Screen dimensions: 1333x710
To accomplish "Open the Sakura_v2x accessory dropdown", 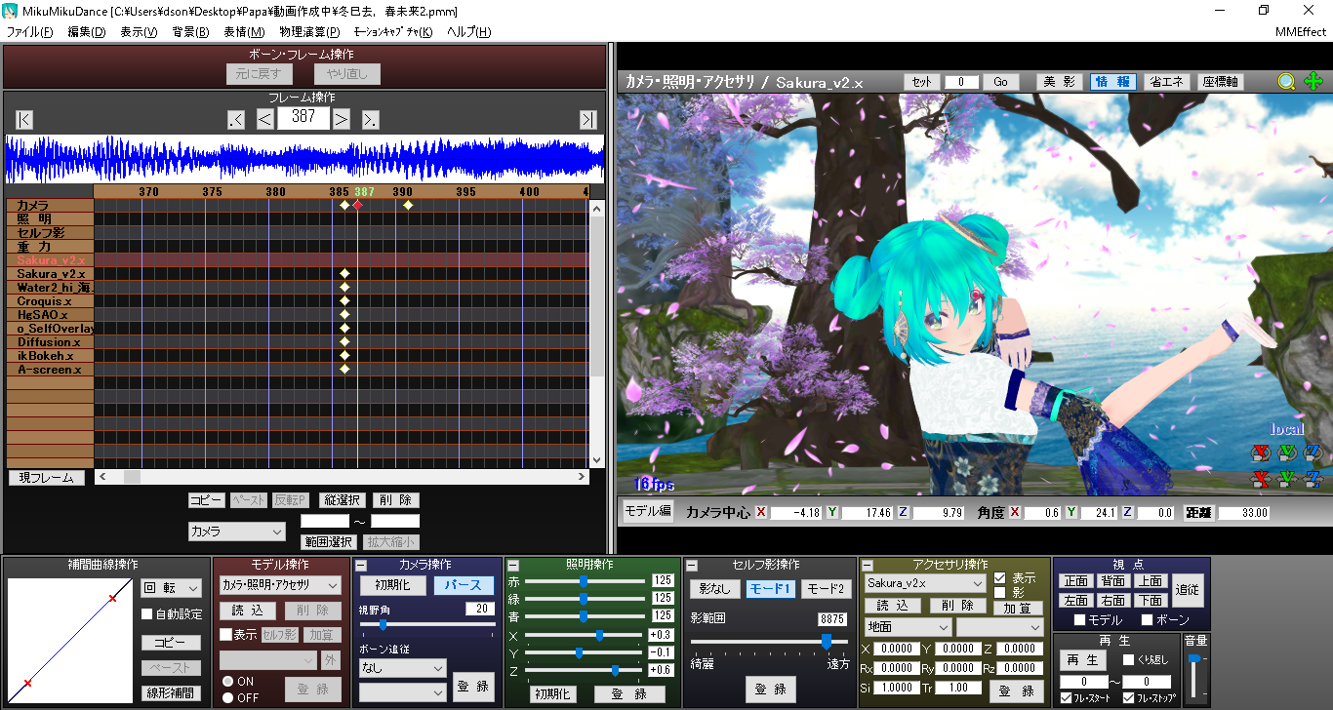I will pyautogui.click(x=925, y=583).
